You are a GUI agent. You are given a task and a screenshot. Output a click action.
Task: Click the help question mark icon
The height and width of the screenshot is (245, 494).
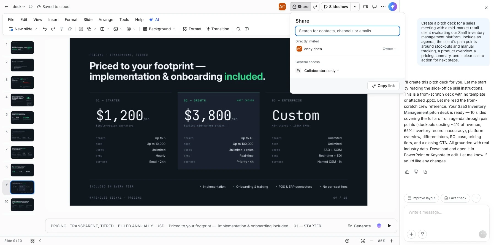coord(347,241)
